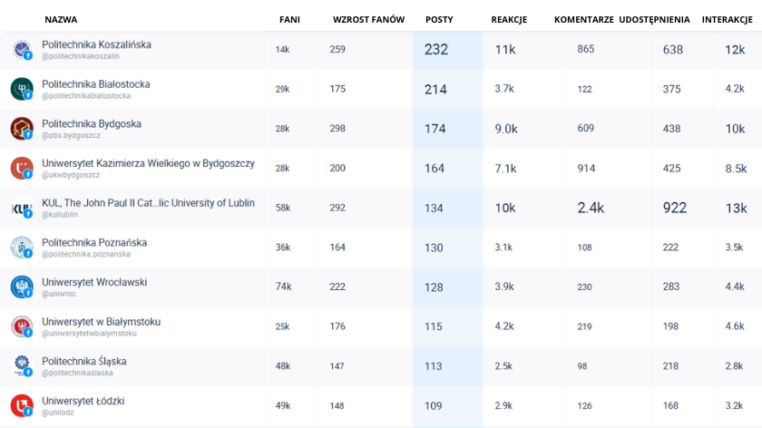
Task: Select the 232 posts cell for Koszalińska
Action: 436,50
